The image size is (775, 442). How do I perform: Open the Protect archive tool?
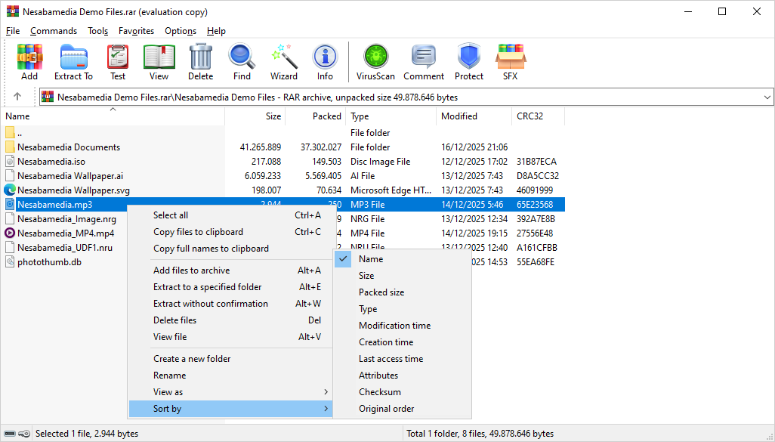tap(468, 62)
